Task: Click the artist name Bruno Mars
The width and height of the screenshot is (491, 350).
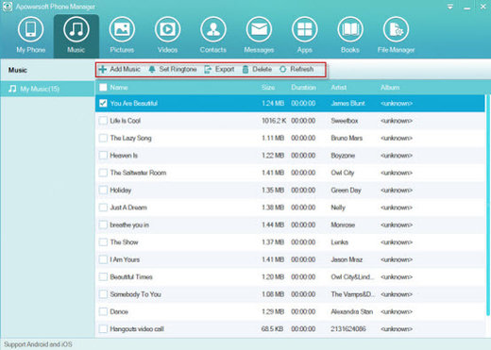Action: [x=347, y=138]
